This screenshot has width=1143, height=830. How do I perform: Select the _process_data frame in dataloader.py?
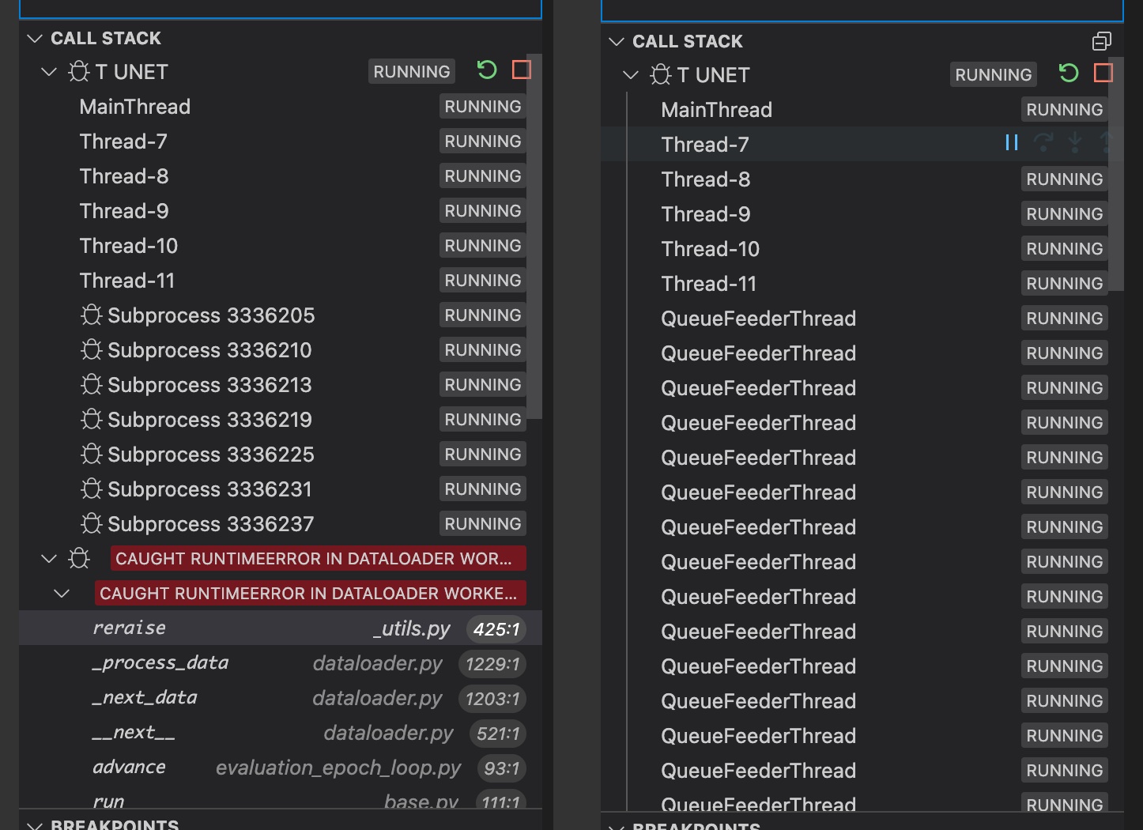pos(161,663)
